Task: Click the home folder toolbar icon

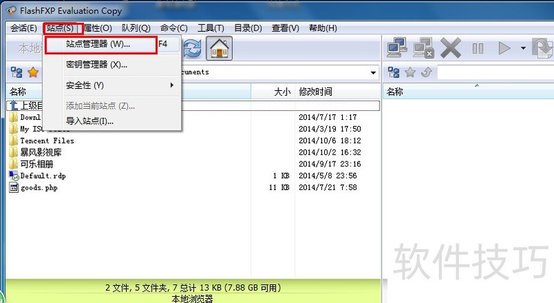Action: 219,48
